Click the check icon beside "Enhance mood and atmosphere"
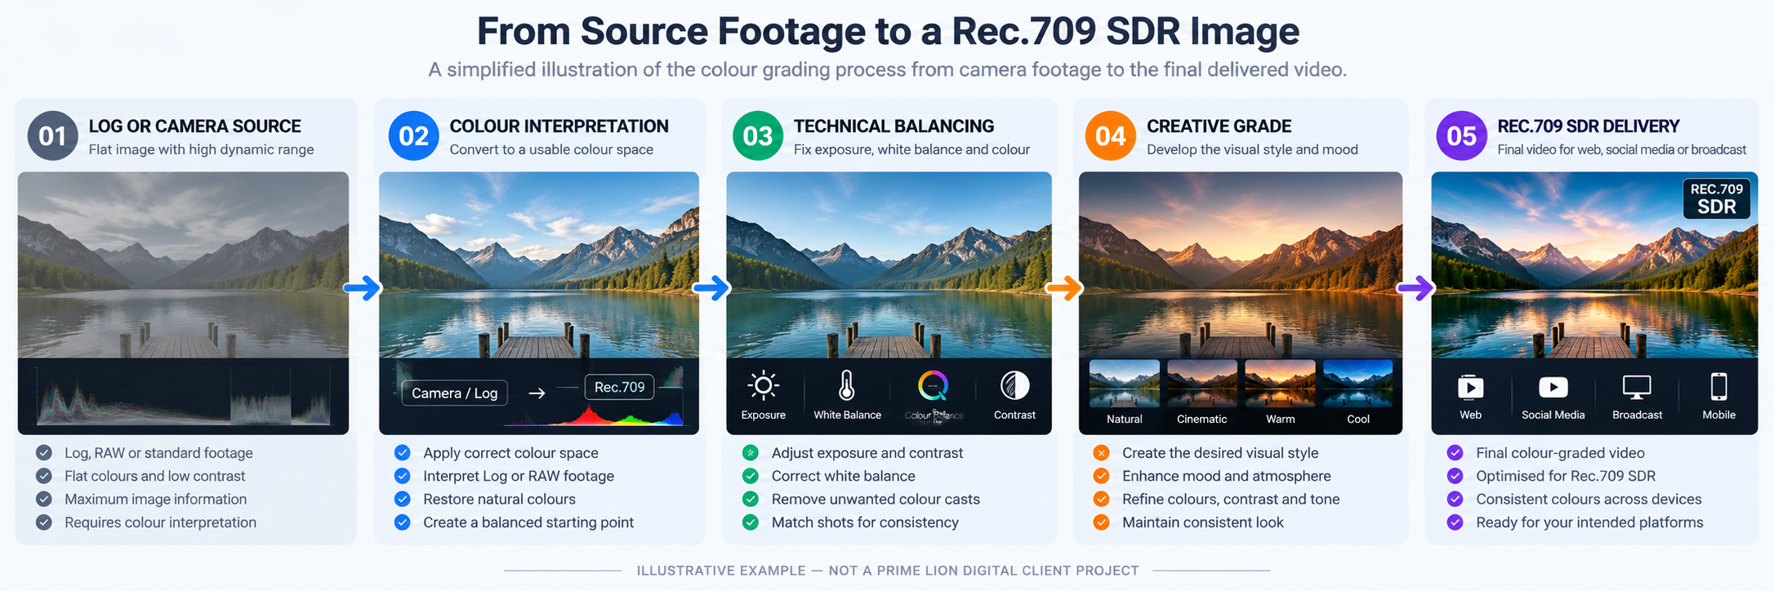Viewport: 1774px width, 591px height. point(1102,476)
